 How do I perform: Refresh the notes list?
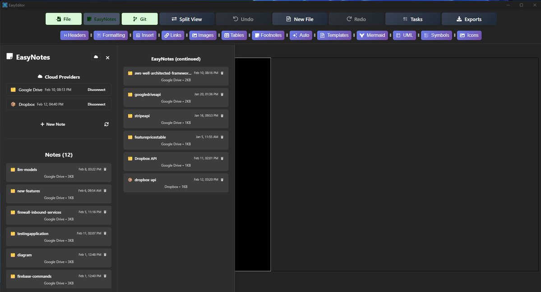click(106, 124)
